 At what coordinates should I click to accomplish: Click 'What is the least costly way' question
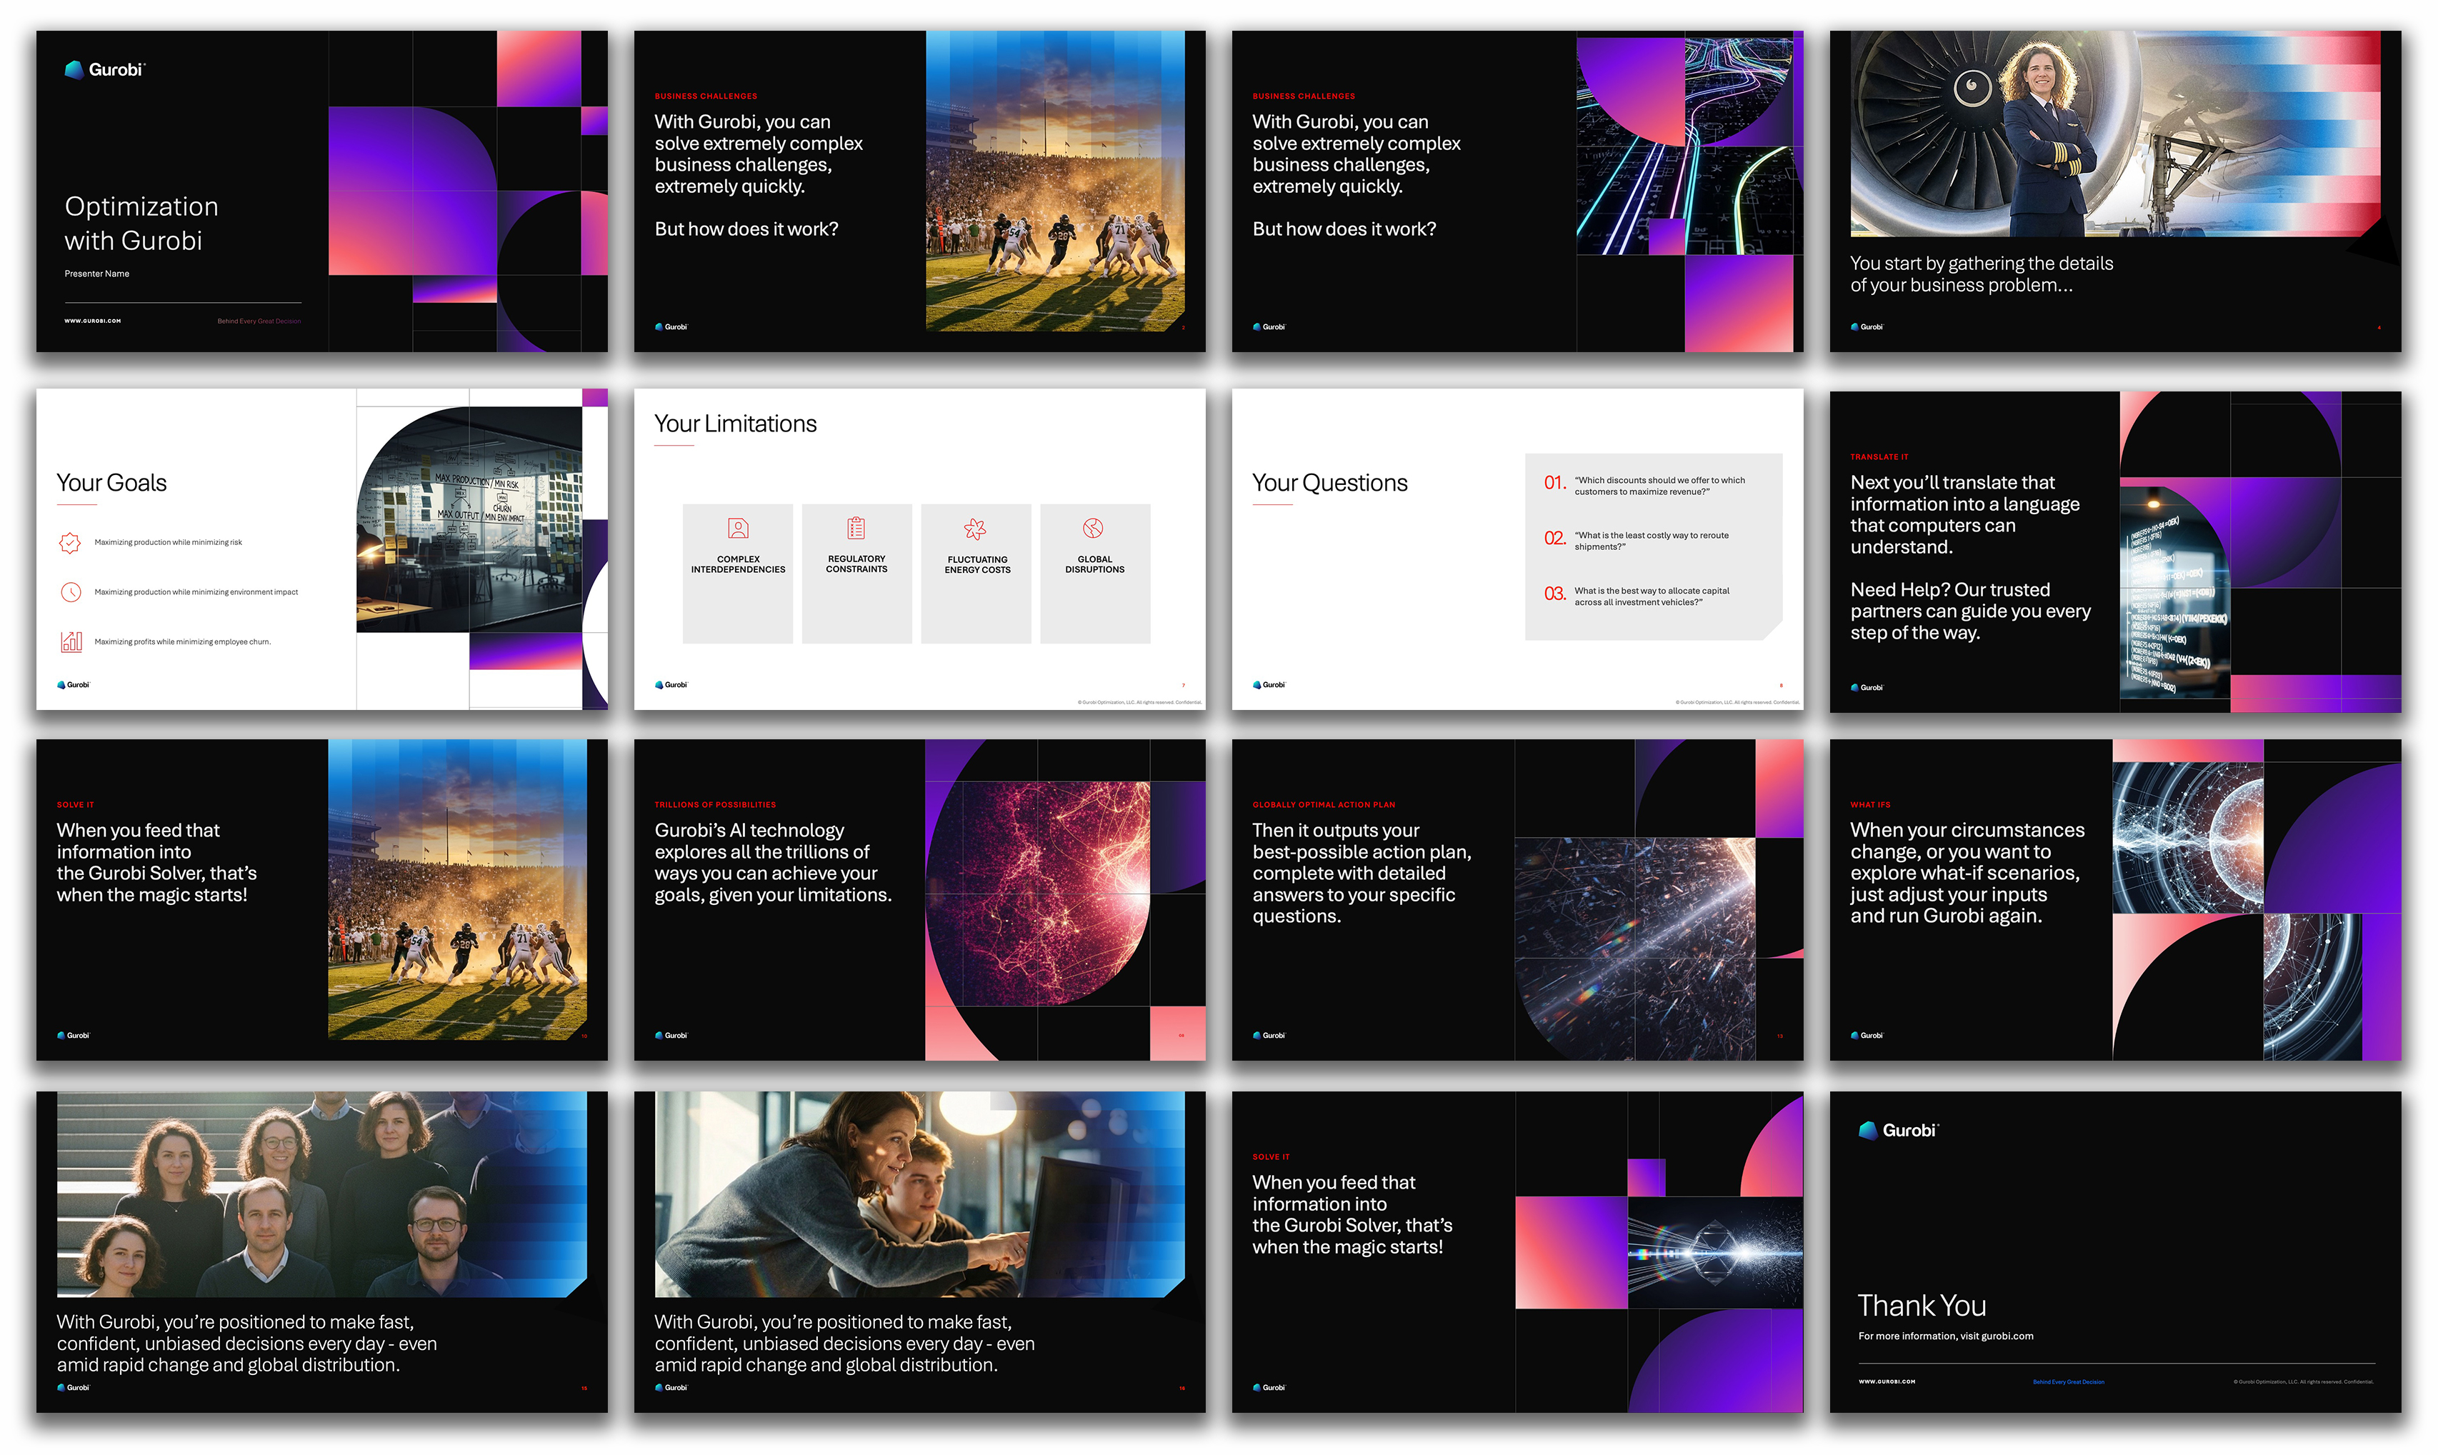click(x=1652, y=541)
